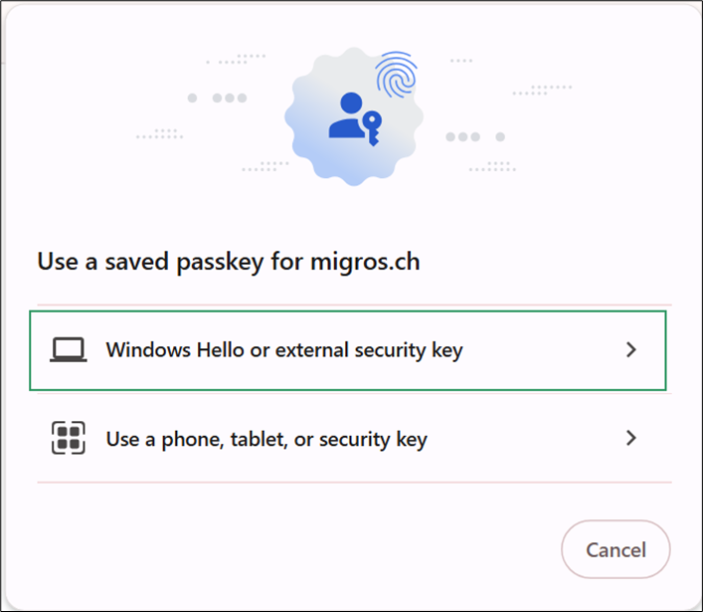Click the laptop icon for Windows Hello
The width and height of the screenshot is (703, 612).
(x=69, y=349)
